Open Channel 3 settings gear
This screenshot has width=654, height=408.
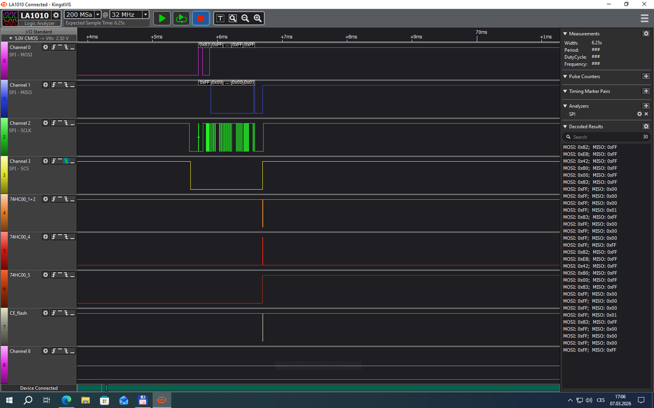tap(45, 161)
